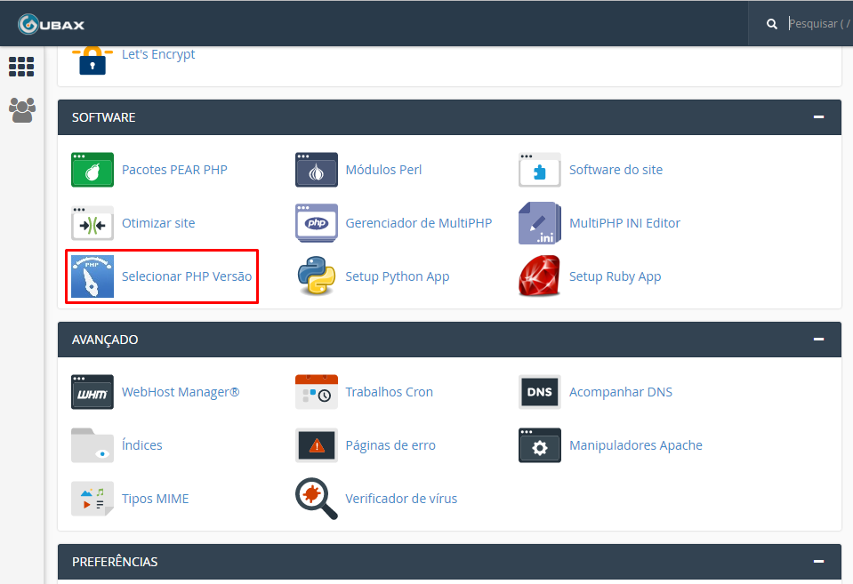853x584 pixels.
Task: Open the Gerenciador de MultiPHP link
Action: [x=418, y=223]
